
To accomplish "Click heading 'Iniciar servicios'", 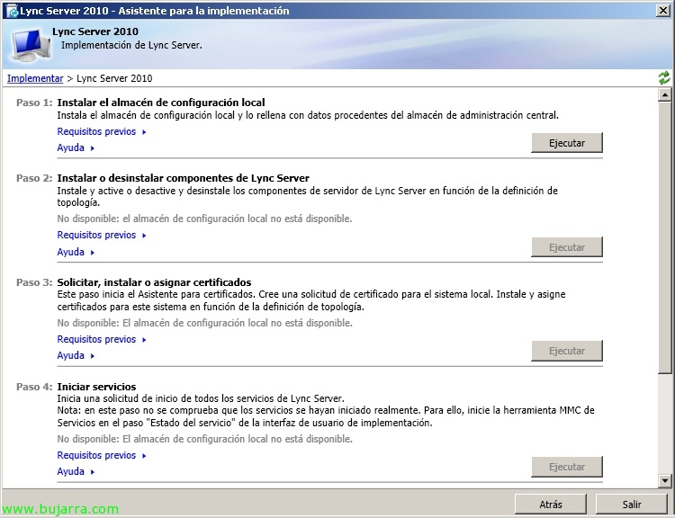I will [96, 387].
